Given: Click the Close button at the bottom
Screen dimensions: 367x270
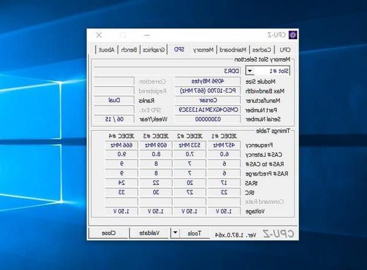Looking at the screenshot, I should [x=109, y=233].
